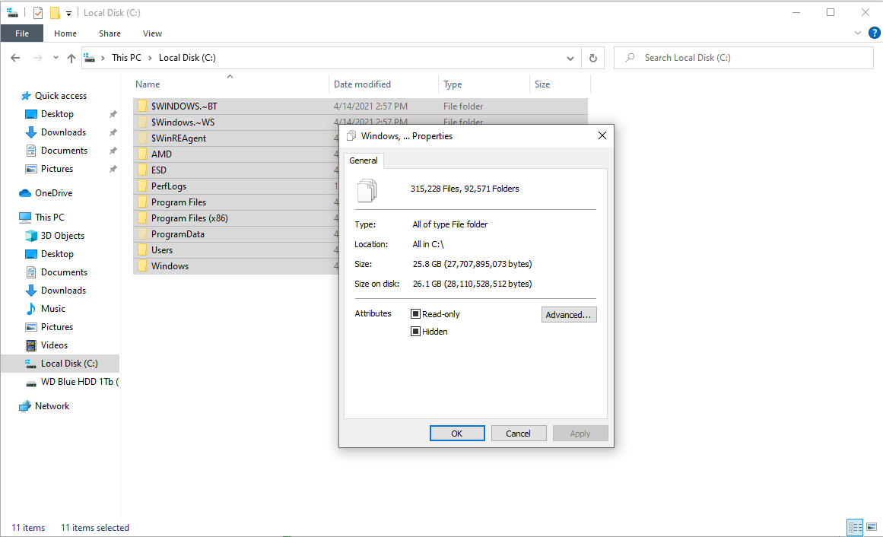
Task: Select the This PC computer icon
Action: pos(25,218)
